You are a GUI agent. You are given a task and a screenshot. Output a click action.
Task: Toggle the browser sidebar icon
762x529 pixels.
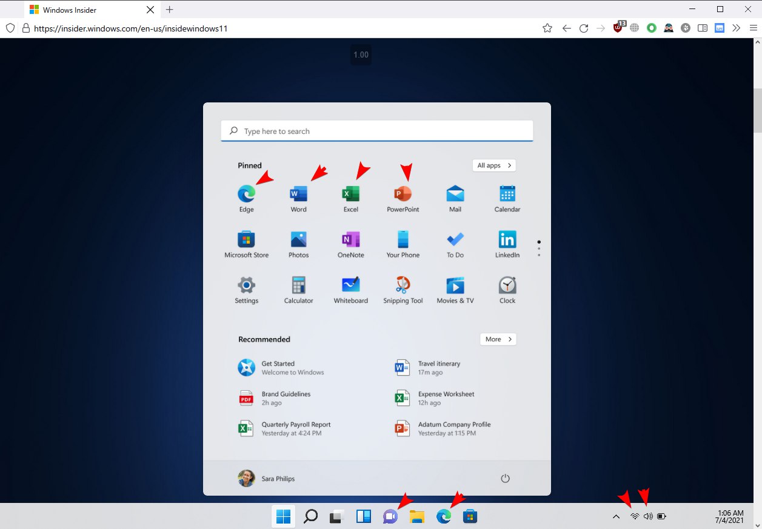[703, 28]
